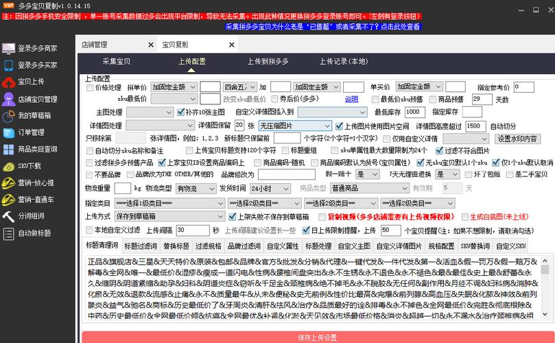
Task: Close the 宝贝复制 tab
Action: pyautogui.click(x=231, y=45)
